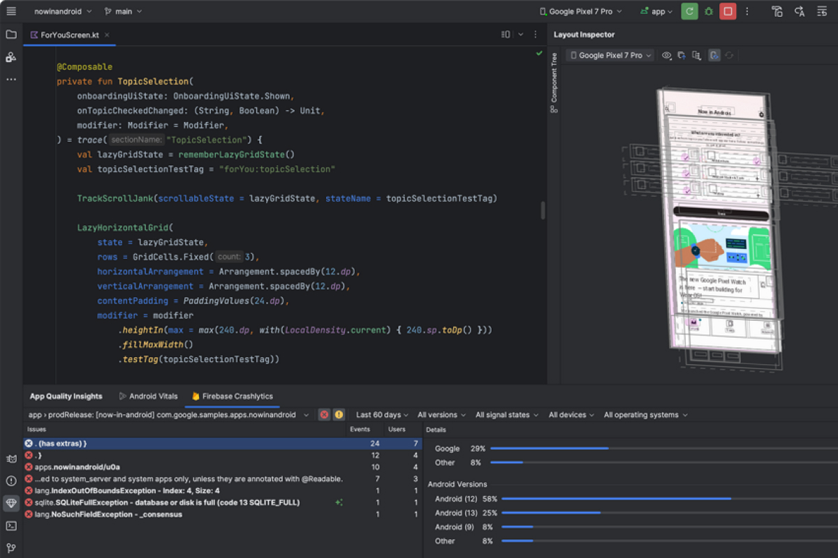
Task: Toggle non-fatal issues yellow warning filter
Action: (x=339, y=414)
